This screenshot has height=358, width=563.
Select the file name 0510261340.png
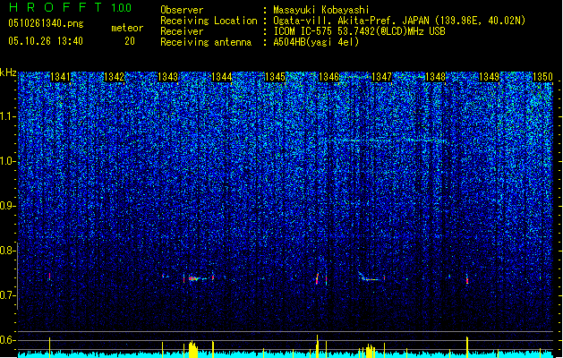46,23
